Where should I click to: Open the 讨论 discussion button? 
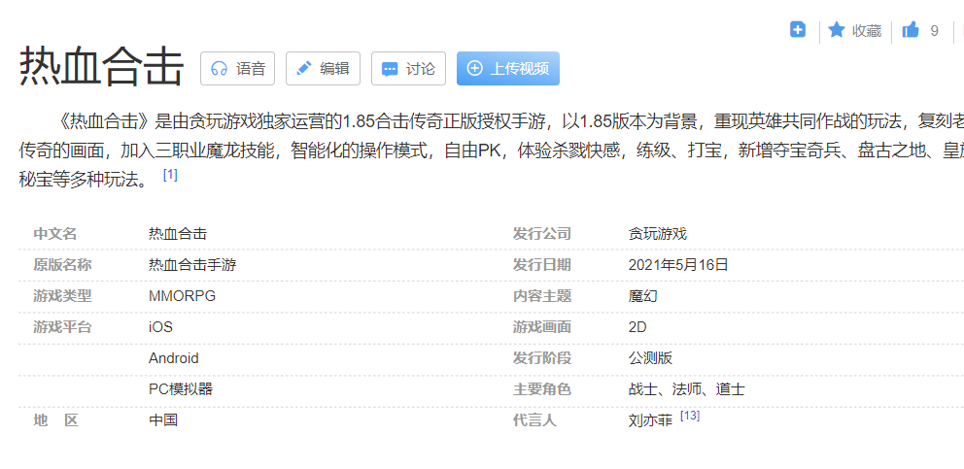408,68
